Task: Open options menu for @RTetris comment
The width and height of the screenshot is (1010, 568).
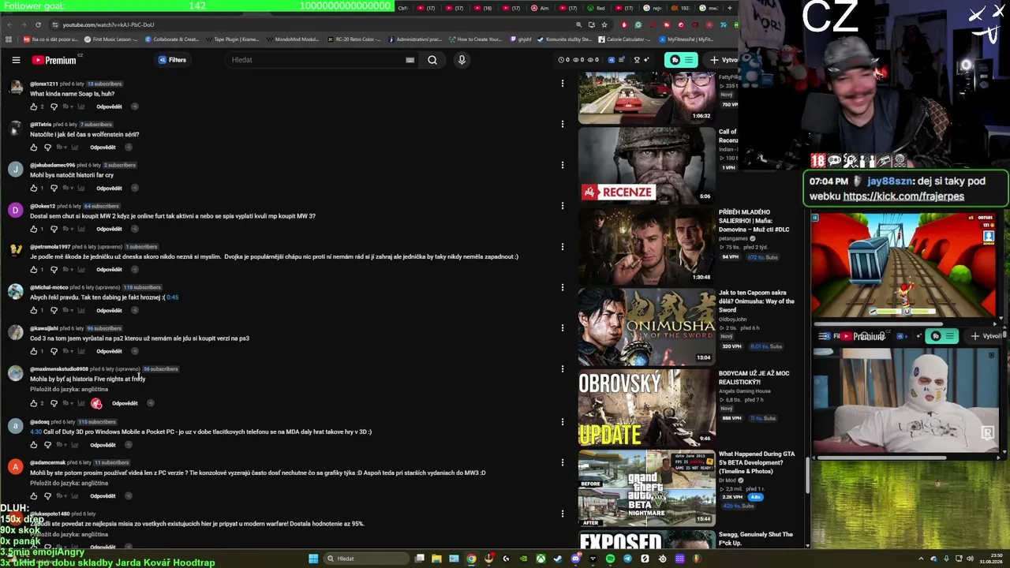Action: pyautogui.click(x=563, y=124)
